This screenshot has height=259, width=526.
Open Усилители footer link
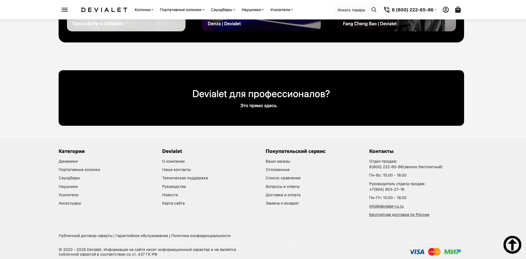pos(68,195)
